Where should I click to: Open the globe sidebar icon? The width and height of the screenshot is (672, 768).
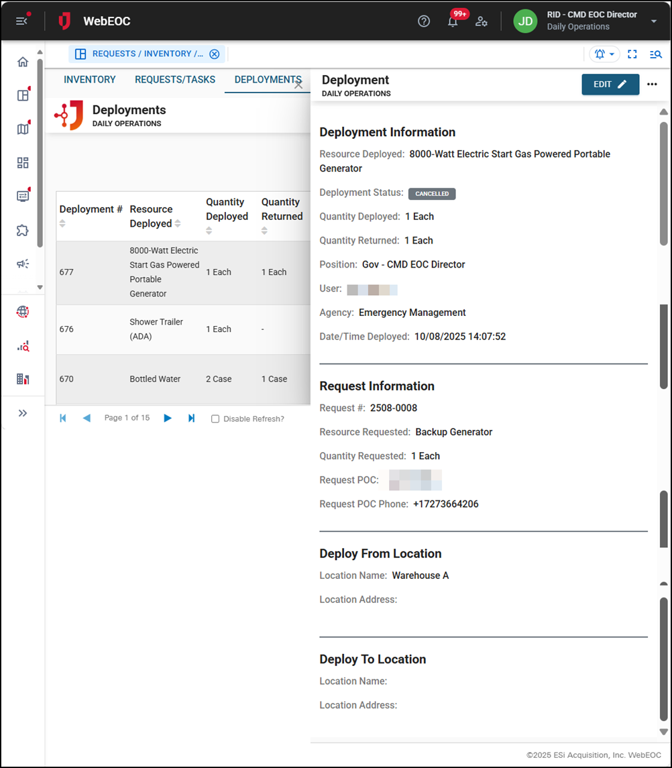[x=23, y=311]
